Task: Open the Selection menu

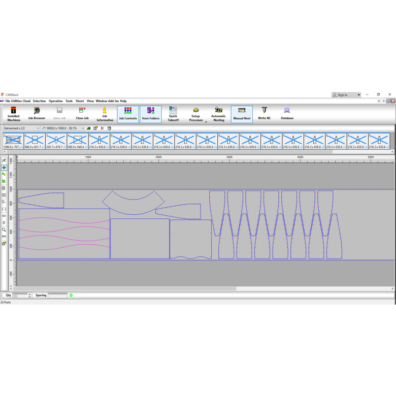Action: tap(39, 101)
